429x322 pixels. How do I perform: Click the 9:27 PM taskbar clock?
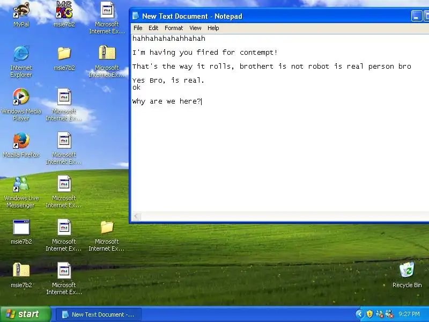coord(409,314)
